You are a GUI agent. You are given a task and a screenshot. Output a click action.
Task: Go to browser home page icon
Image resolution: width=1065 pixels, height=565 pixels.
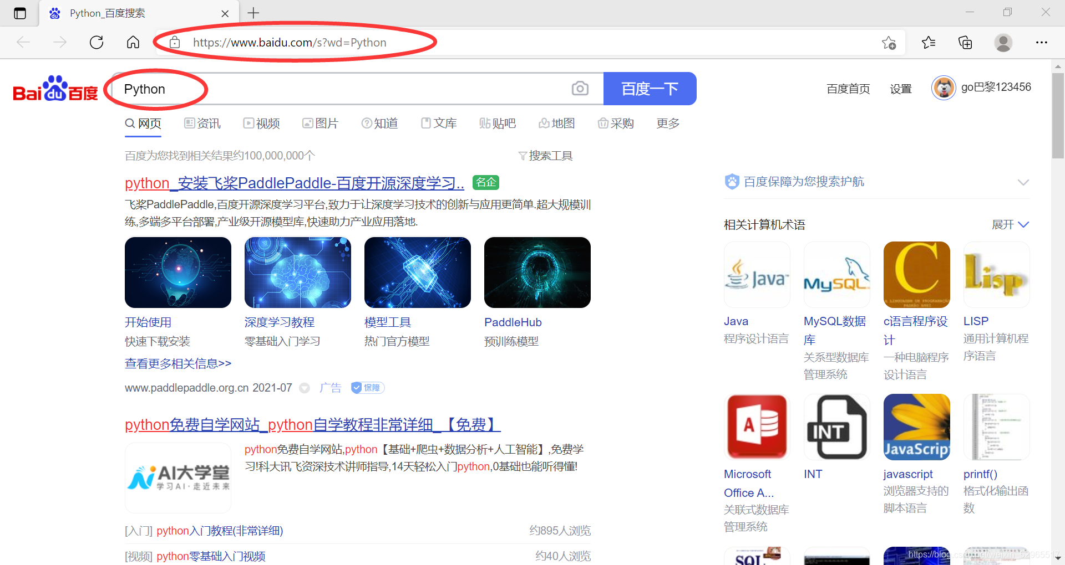point(133,42)
